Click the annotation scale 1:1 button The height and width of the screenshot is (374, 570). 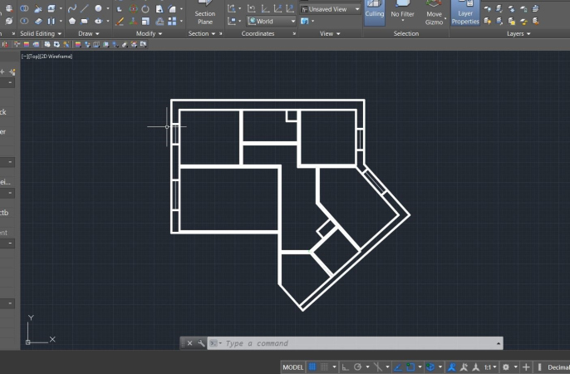(x=489, y=367)
